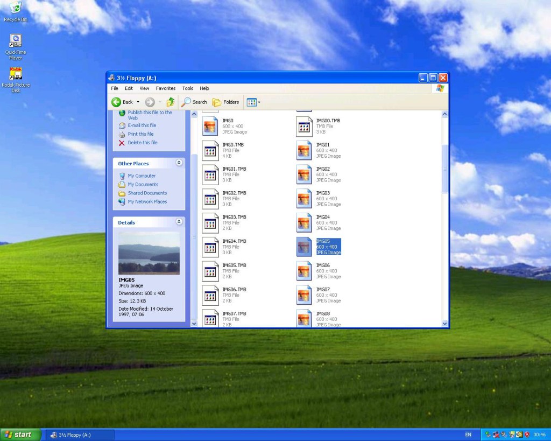Select the IMG07 JPEG image icon
551x441 pixels.
point(304,295)
